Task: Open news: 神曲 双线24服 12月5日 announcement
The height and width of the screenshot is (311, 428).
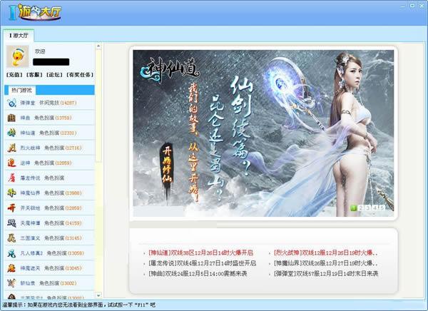Action: (x=198, y=274)
